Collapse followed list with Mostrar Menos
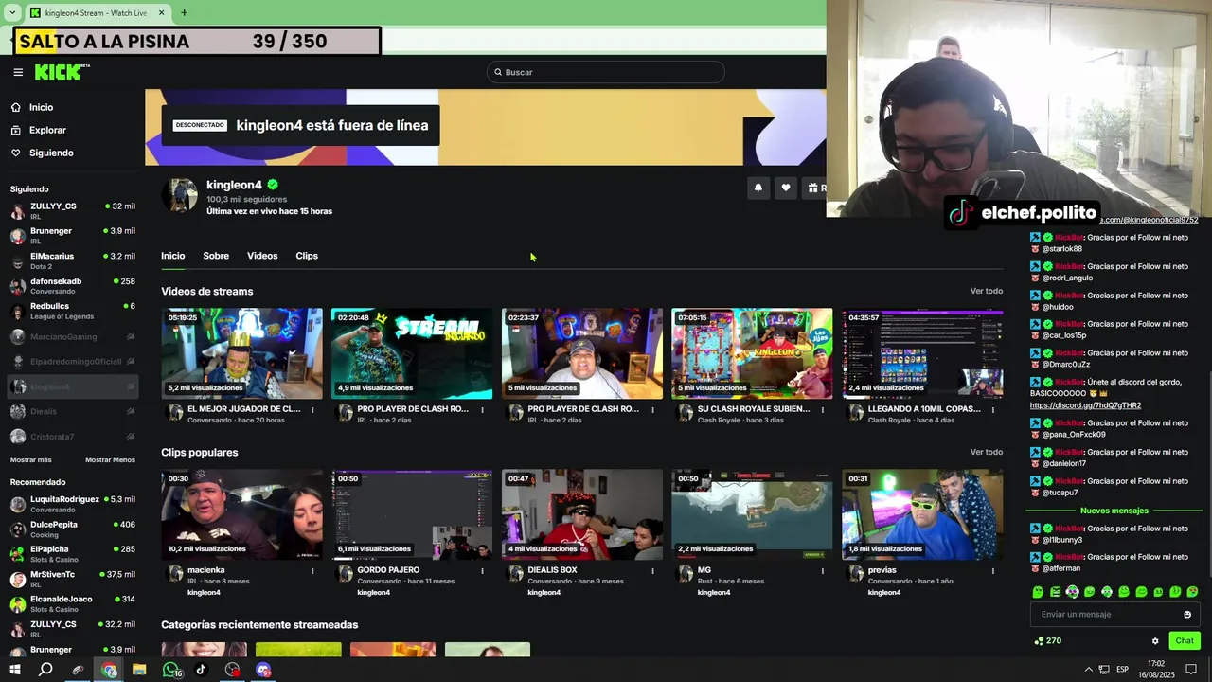 110,459
